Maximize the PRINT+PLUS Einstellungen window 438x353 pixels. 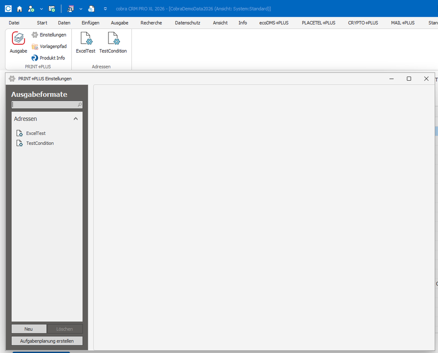click(x=409, y=79)
